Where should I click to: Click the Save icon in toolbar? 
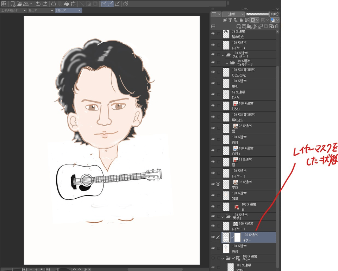[26, 4]
